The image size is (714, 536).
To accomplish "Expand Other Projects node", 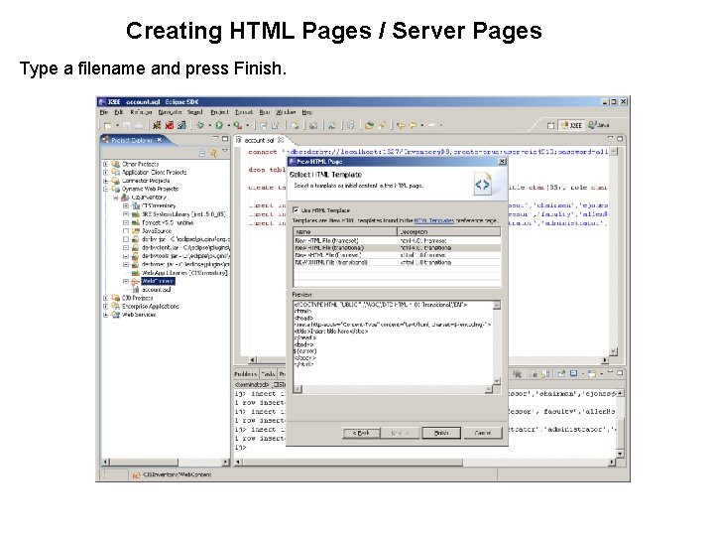I will pos(106,164).
